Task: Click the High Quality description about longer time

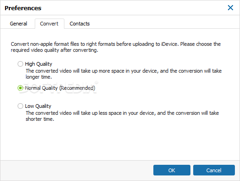Action: pos(124,74)
